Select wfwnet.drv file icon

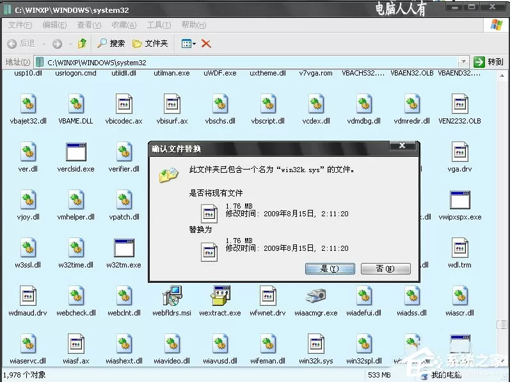268,296
